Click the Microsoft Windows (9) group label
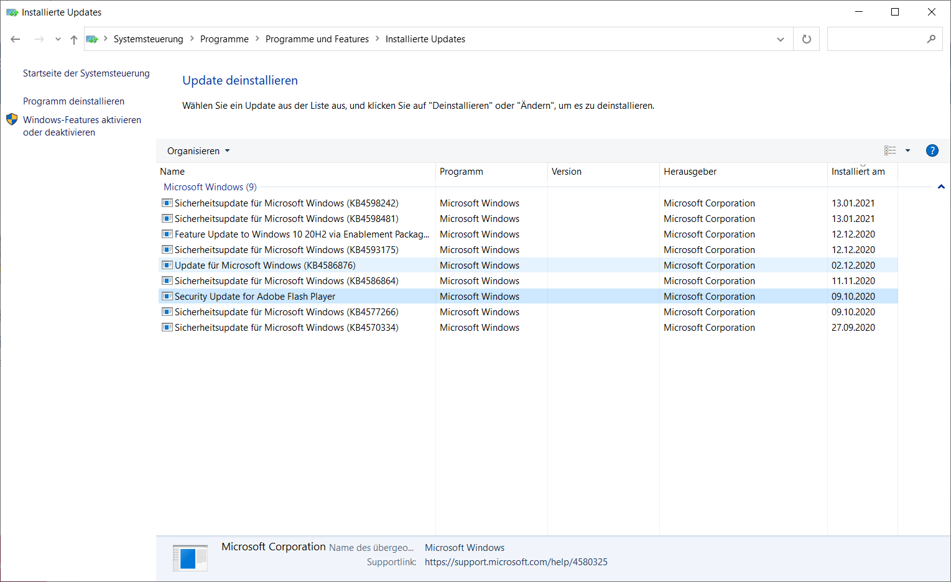 click(210, 187)
